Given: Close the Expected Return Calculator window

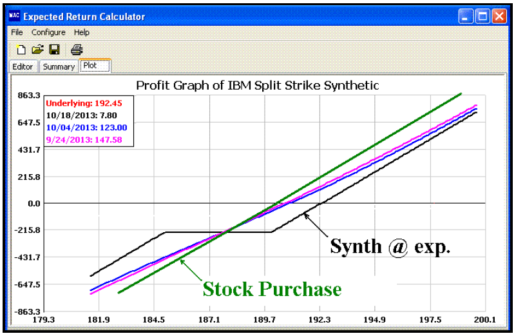Looking at the screenshot, I should (x=499, y=16).
